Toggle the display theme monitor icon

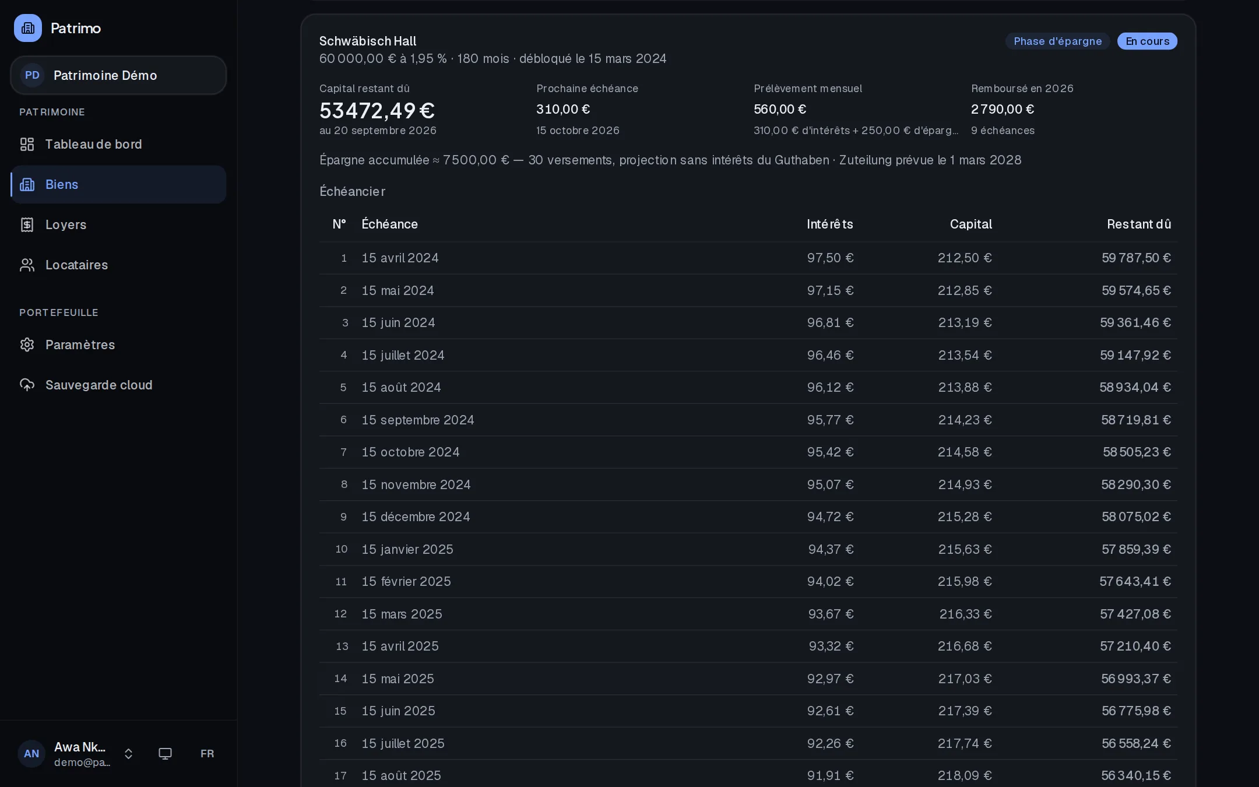[165, 754]
